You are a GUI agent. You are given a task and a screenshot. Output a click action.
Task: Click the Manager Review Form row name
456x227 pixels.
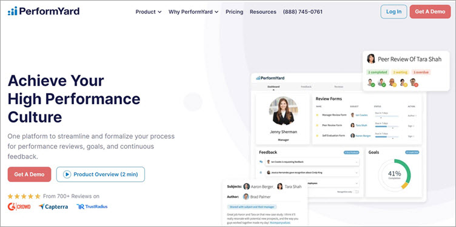tap(334, 115)
